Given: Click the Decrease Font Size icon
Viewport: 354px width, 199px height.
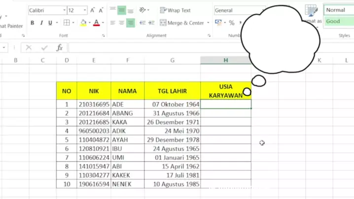Looking at the screenshot, I should click(101, 10).
